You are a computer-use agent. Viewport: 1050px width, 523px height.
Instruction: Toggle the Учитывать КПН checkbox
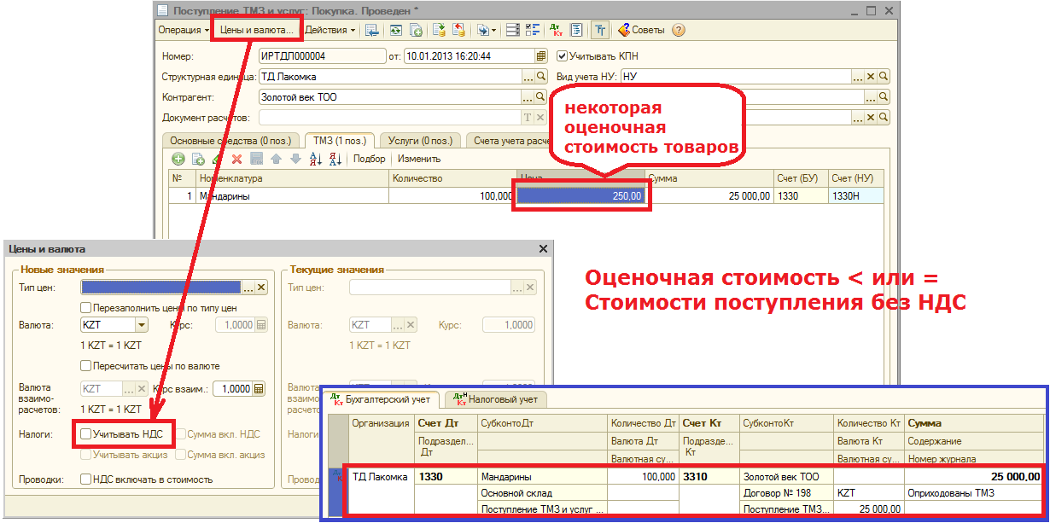(x=562, y=56)
